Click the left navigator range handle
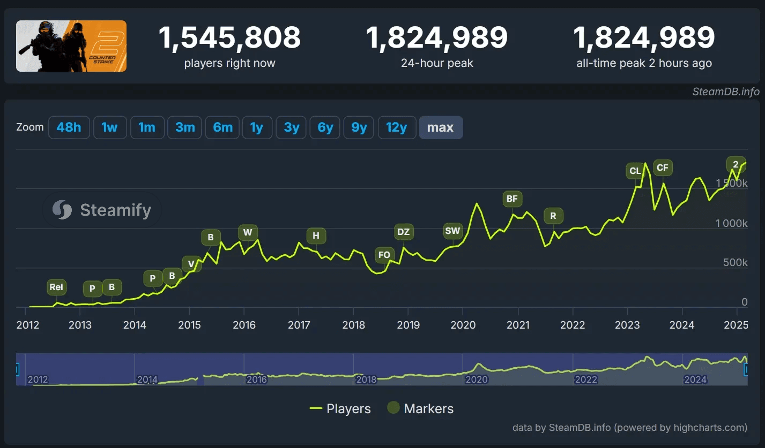The image size is (765, 448). point(17,369)
